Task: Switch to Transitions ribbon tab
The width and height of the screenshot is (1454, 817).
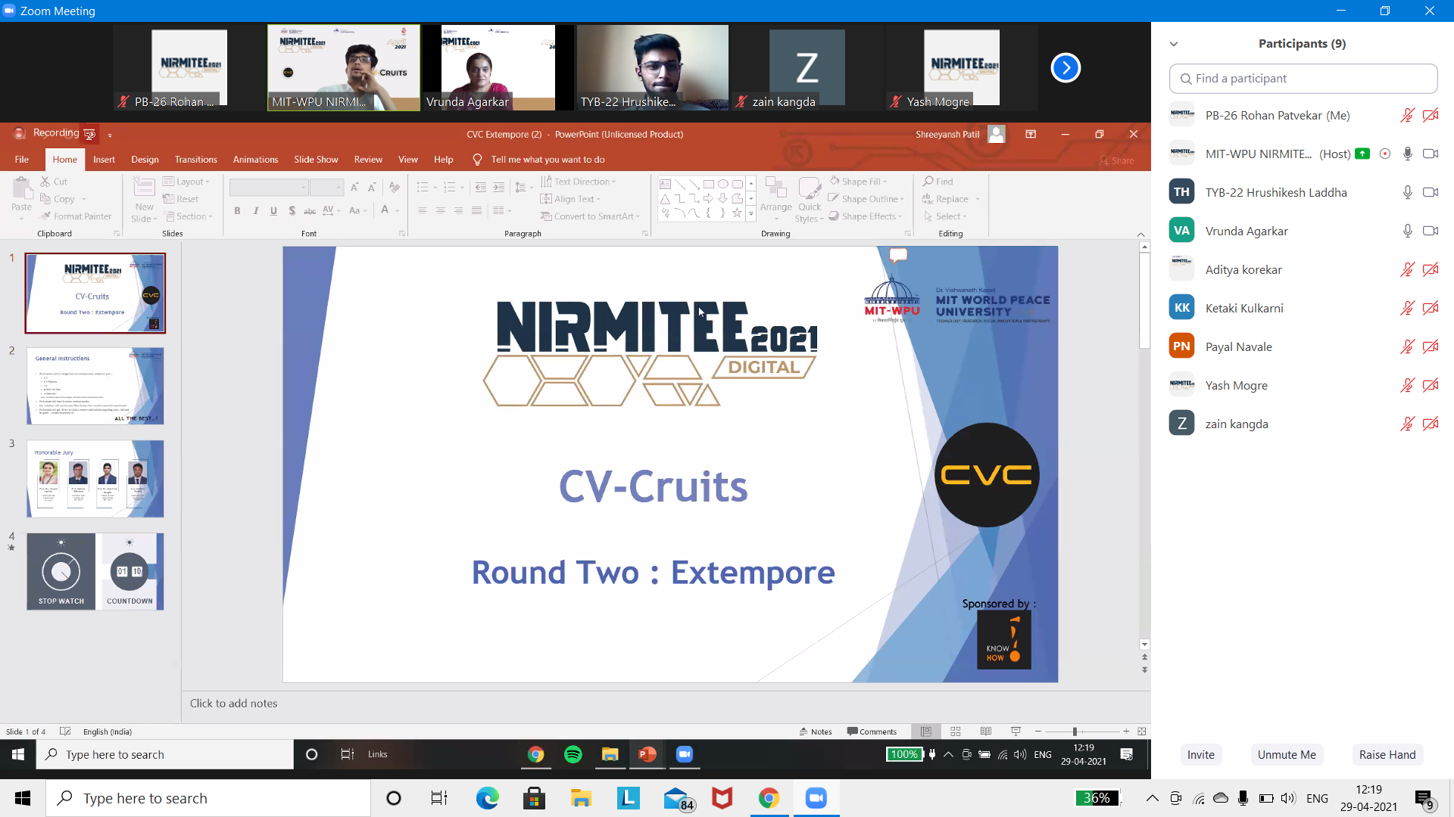Action: tap(195, 160)
